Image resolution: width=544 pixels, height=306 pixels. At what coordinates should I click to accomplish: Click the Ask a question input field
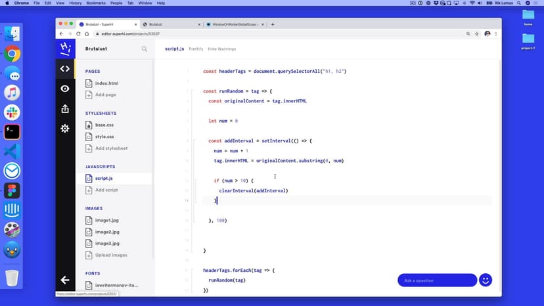[437, 280]
